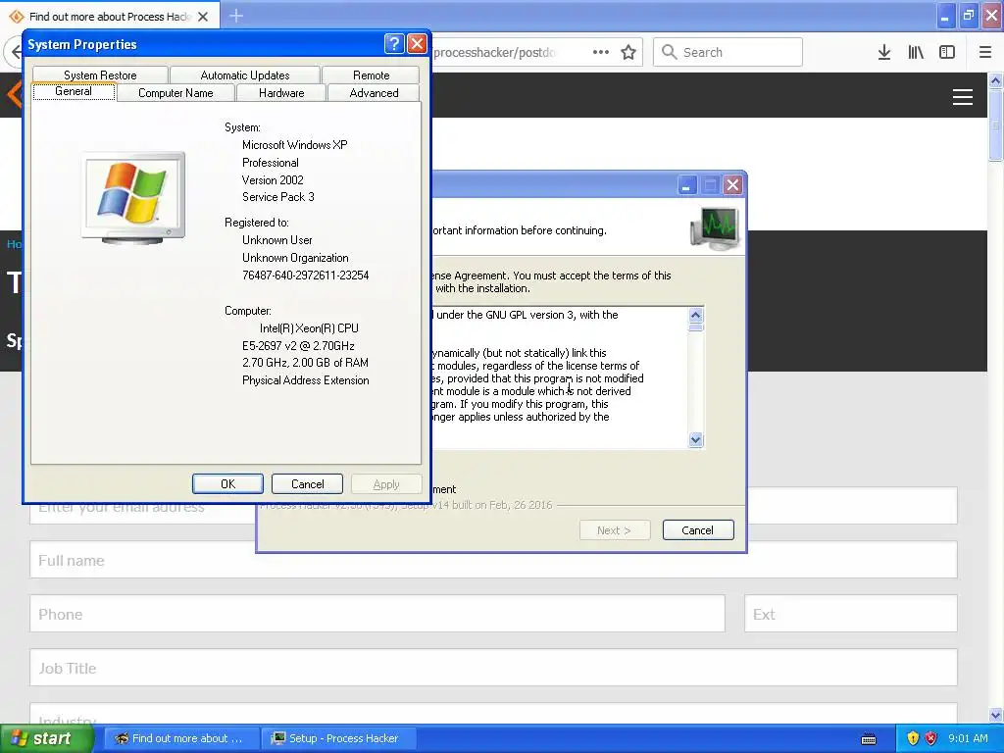Open the browser Downloads arrow icon
Viewport: 1004px width, 753px height.
(884, 53)
